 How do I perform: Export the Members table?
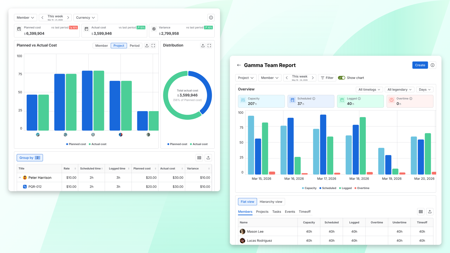(x=430, y=212)
